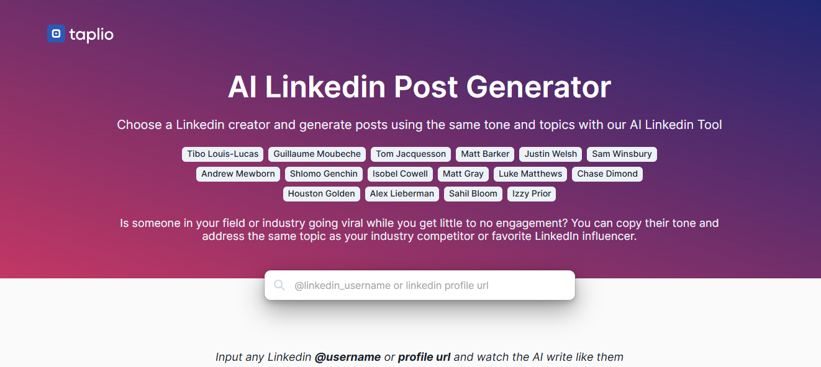Select Houston Golden

click(x=321, y=193)
